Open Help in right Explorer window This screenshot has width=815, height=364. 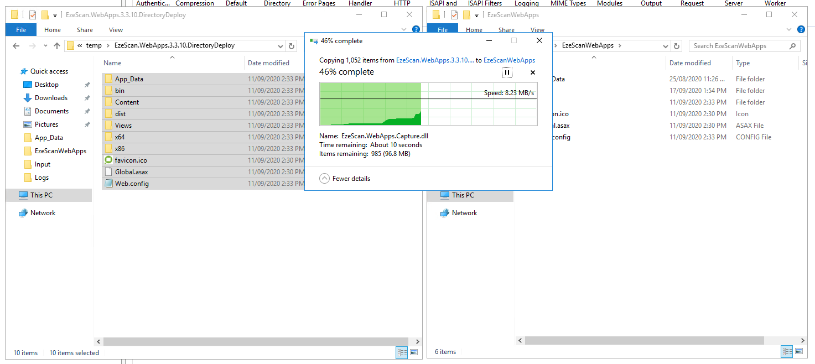click(x=801, y=30)
